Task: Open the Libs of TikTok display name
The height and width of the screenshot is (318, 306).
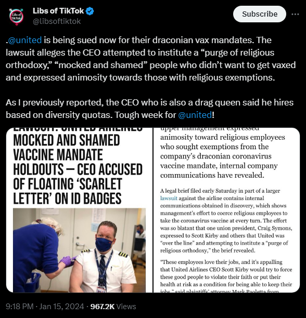Action: coord(58,11)
